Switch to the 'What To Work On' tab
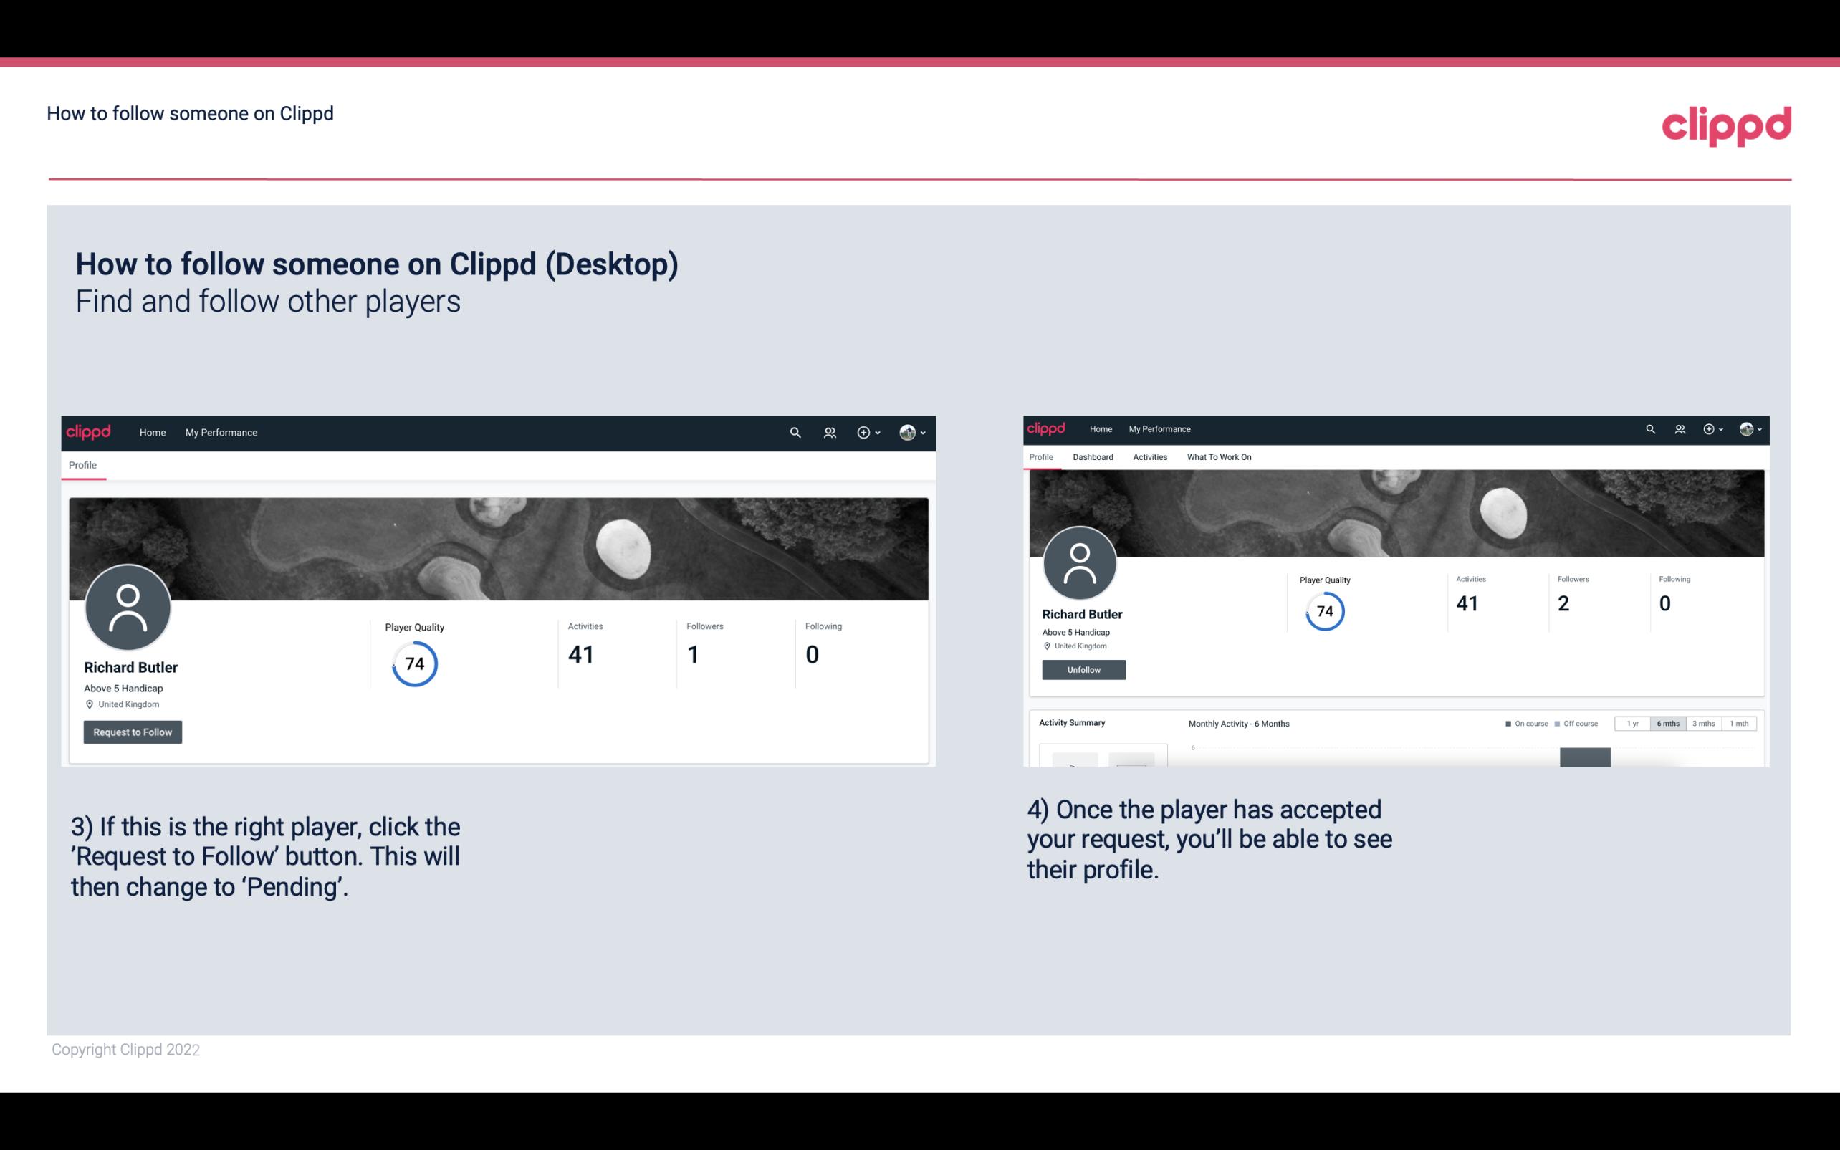Screen dimensions: 1840x1150 1219,457
